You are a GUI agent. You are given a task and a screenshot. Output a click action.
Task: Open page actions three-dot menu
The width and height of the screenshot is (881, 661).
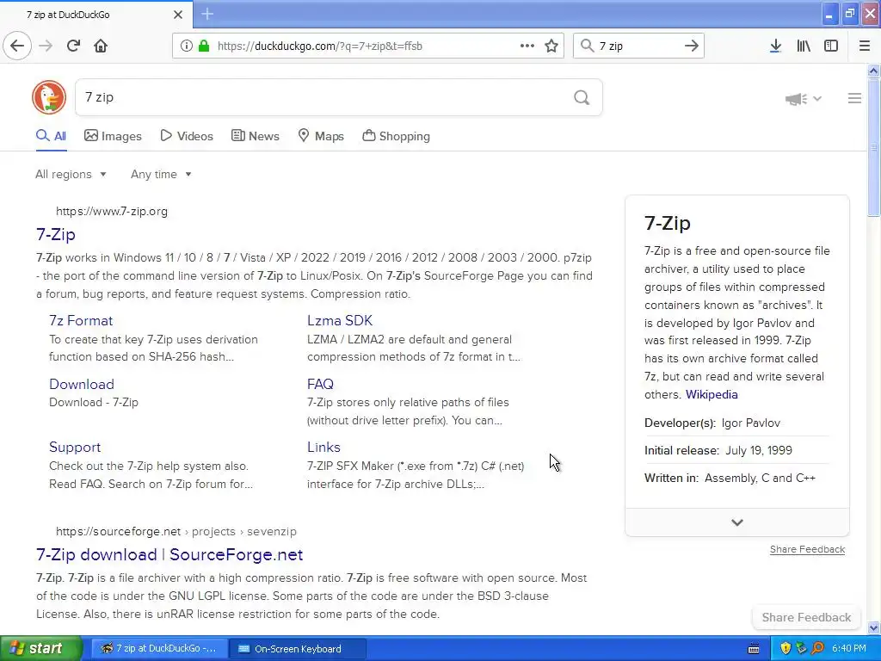point(527,46)
